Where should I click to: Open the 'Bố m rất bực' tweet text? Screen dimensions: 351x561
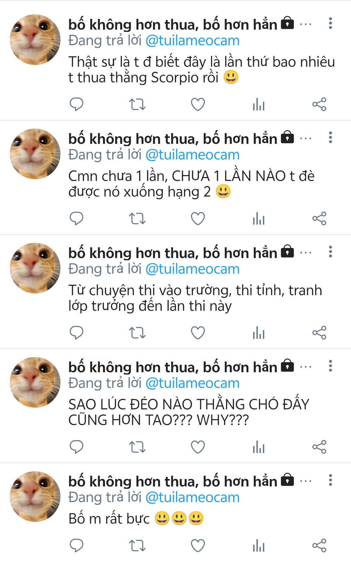click(136, 519)
